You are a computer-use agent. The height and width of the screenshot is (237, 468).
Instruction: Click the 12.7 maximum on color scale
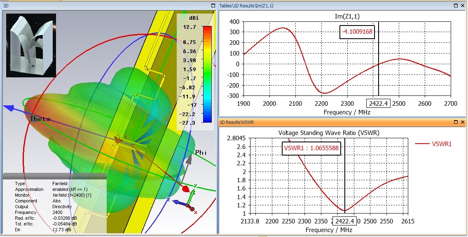tap(190, 27)
